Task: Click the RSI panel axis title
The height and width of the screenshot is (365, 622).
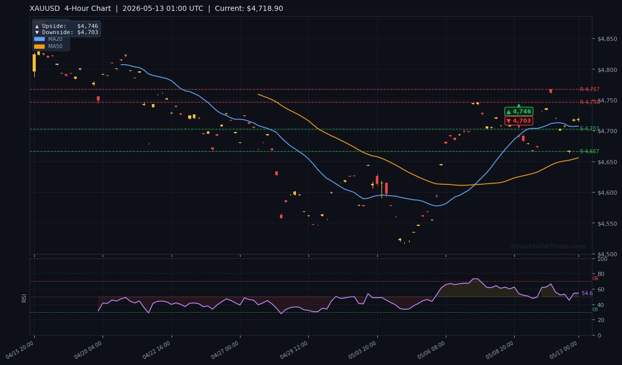Action: click(24, 298)
